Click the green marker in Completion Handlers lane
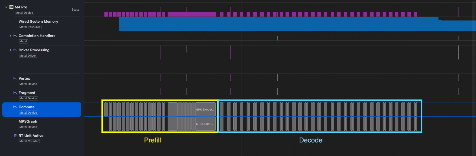This screenshot has width=476, height=156. [458, 38]
